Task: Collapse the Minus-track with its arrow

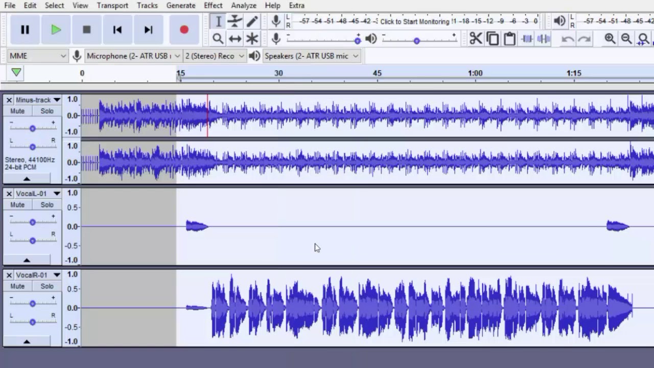Action: click(27, 178)
